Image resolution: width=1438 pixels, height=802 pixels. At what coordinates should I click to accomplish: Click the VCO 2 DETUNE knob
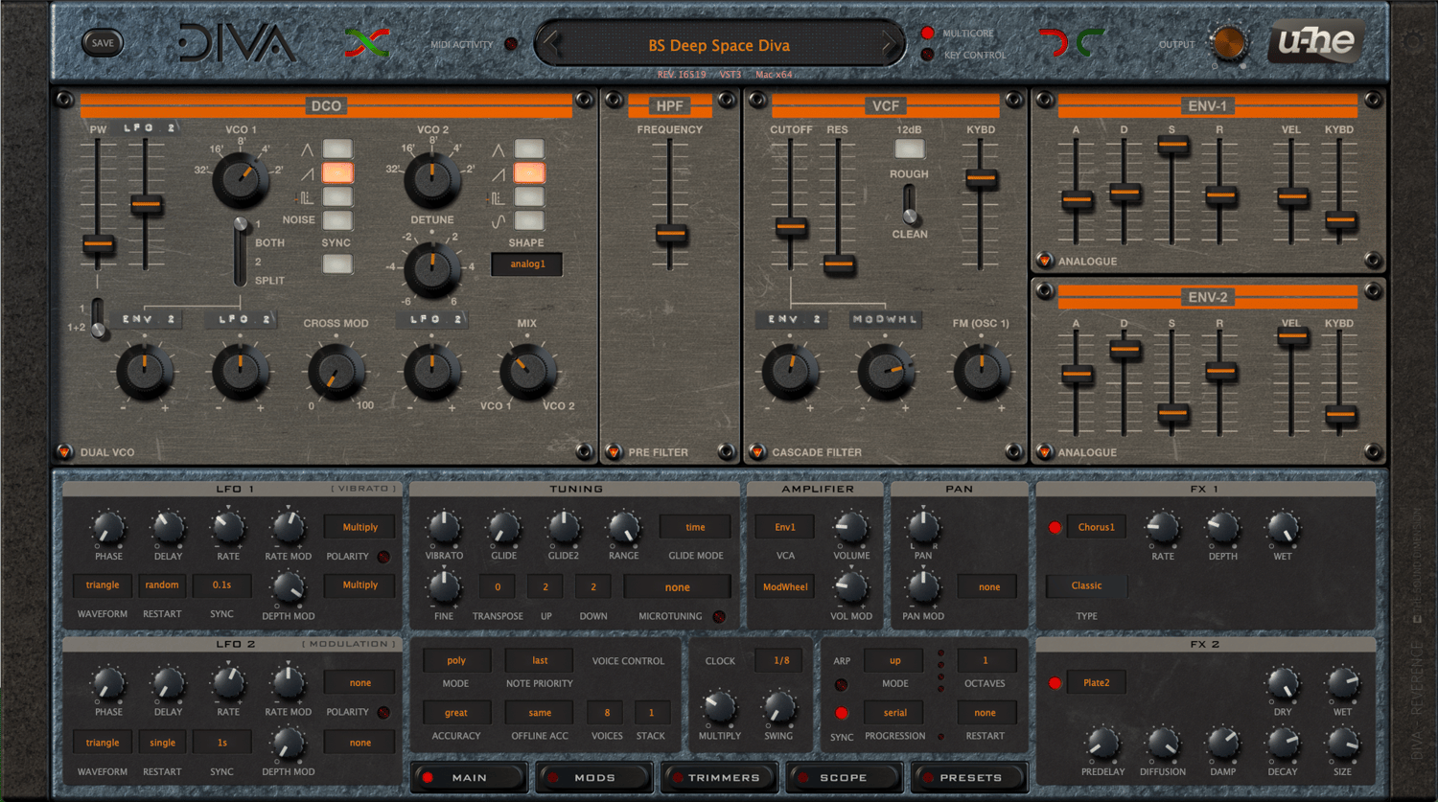pyautogui.click(x=432, y=268)
